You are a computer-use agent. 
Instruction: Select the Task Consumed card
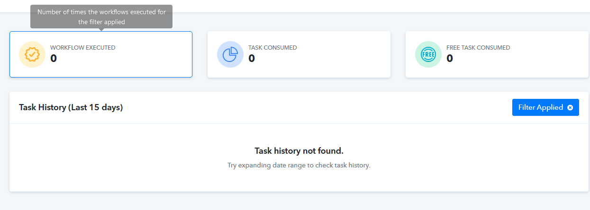pos(299,54)
